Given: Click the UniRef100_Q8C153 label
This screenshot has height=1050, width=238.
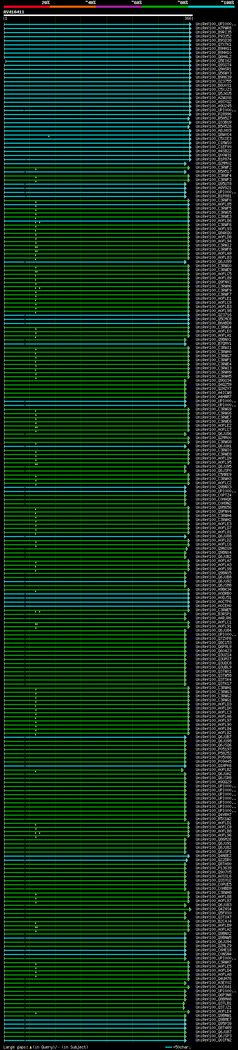Looking at the screenshot, I should tap(213, 643).
